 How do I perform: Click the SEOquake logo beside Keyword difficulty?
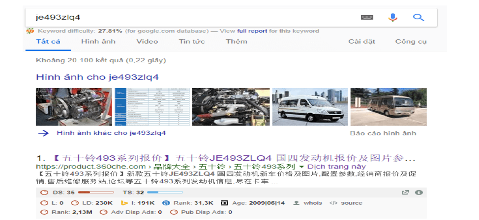pos(30,31)
